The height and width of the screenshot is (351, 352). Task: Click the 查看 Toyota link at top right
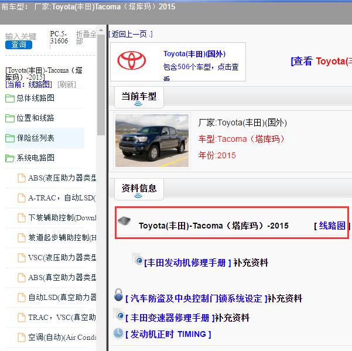pyautogui.click(x=321, y=61)
